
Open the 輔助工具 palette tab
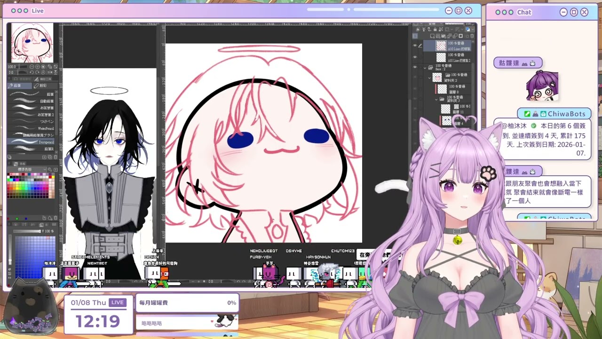coord(42,79)
